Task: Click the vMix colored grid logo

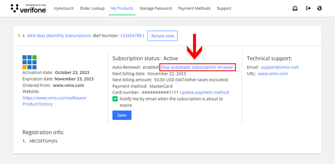Action: [29, 62]
